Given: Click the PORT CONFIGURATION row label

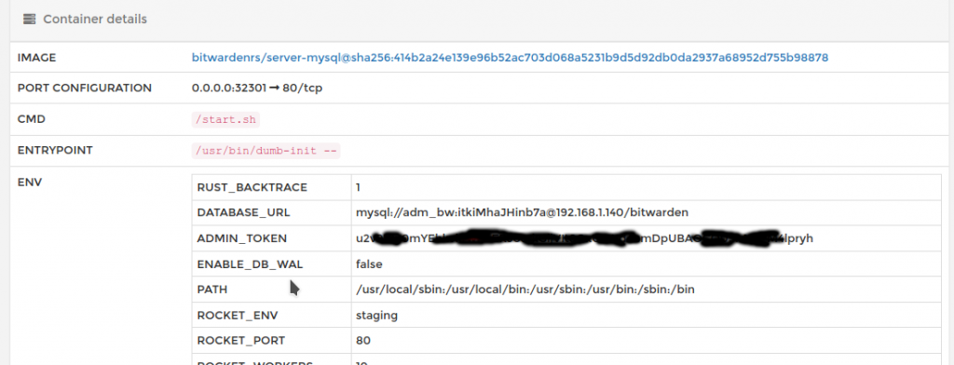Looking at the screenshot, I should click(x=85, y=88).
